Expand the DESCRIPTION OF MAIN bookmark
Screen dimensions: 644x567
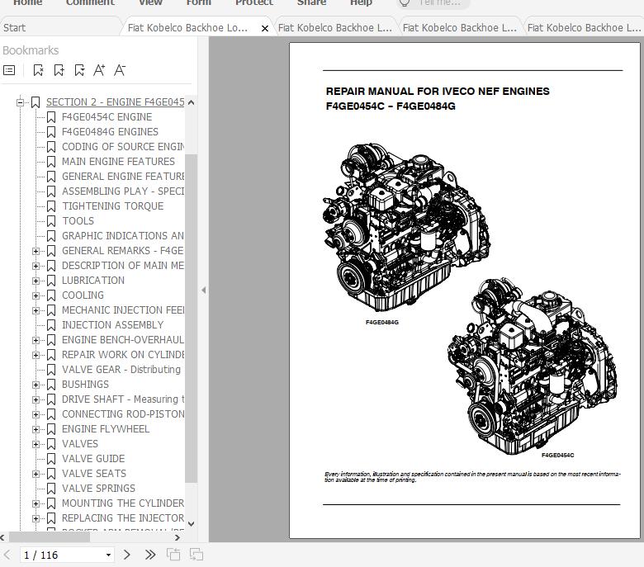(x=36, y=266)
